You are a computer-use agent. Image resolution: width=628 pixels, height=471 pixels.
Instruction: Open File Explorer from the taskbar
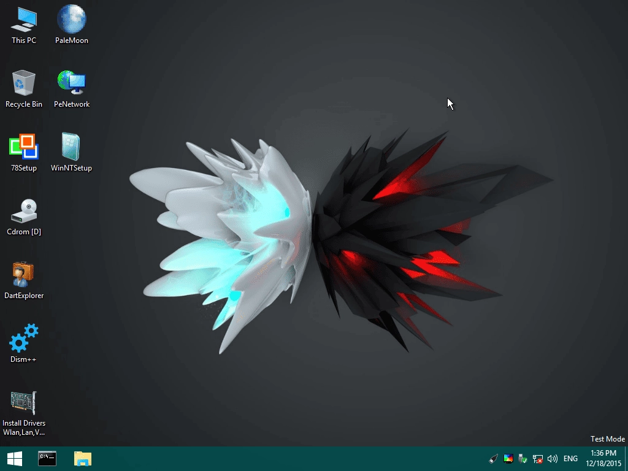(83, 459)
